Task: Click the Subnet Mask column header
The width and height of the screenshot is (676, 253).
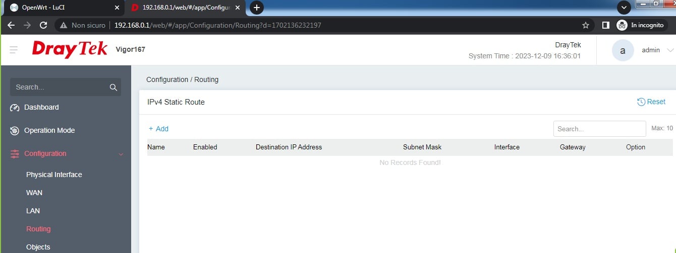Action: click(422, 147)
